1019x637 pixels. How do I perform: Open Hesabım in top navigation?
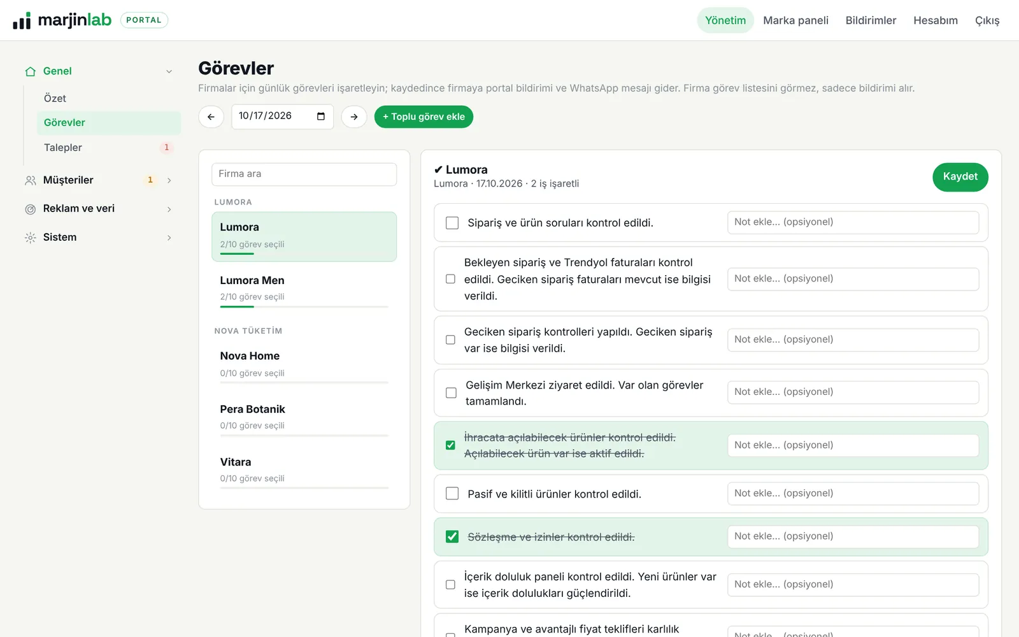pos(936,20)
